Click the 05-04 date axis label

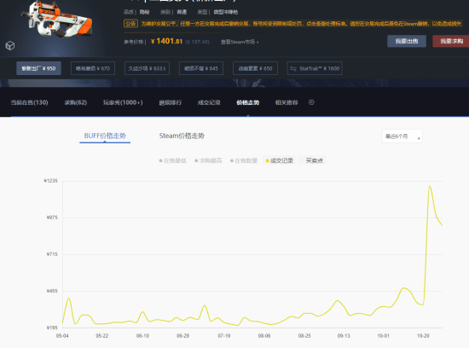coord(62,336)
